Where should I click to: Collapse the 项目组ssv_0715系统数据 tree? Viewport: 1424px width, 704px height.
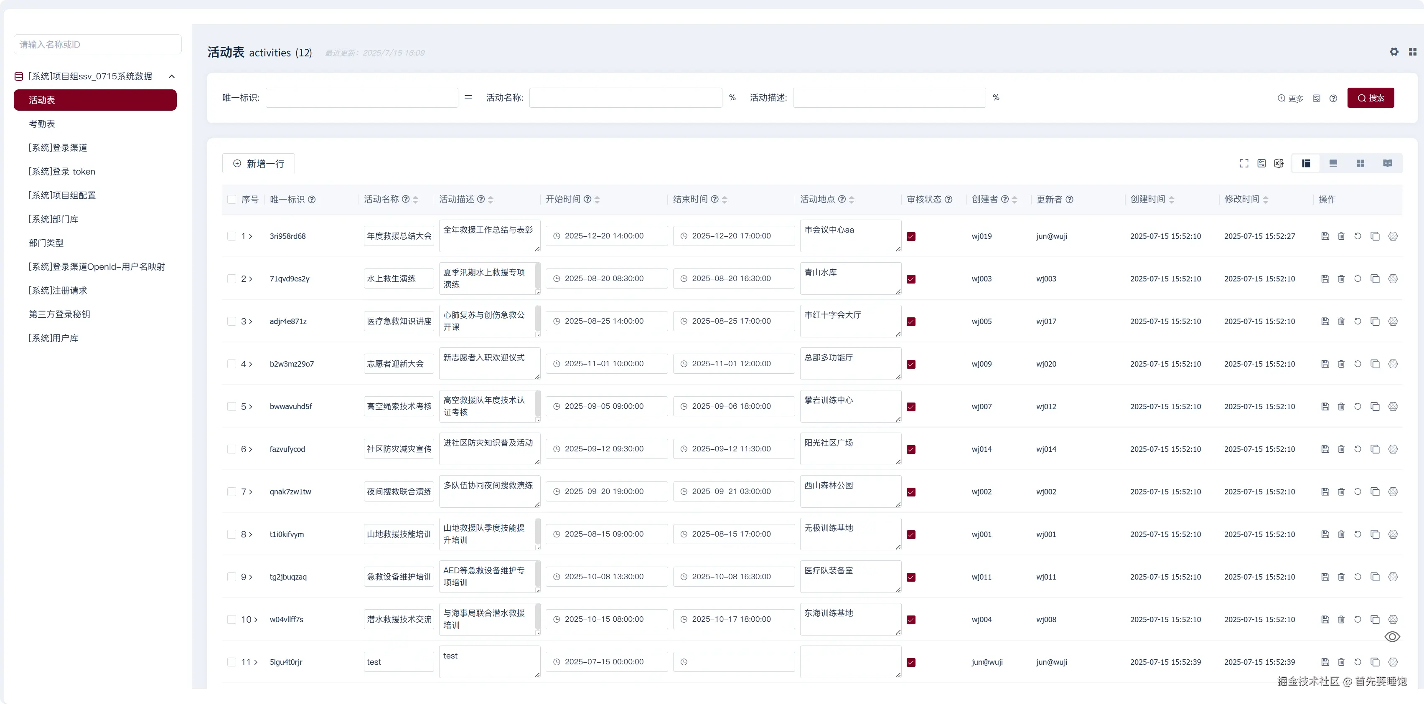click(172, 76)
